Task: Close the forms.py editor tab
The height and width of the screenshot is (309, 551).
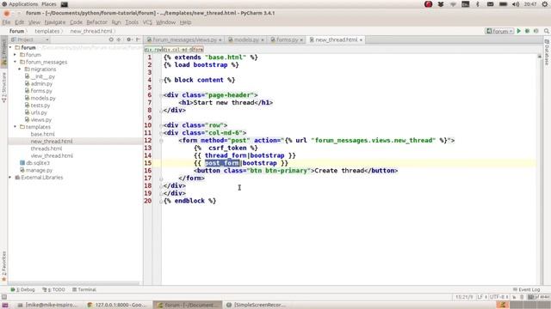Action: pyautogui.click(x=301, y=40)
